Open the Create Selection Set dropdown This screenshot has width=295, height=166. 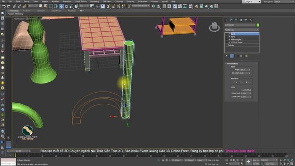click(141, 6)
